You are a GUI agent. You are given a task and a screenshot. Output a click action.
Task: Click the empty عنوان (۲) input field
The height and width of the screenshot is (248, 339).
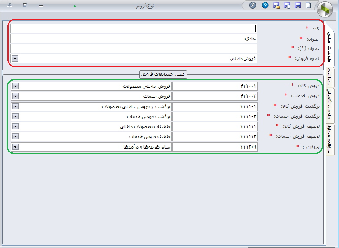(x=134, y=49)
